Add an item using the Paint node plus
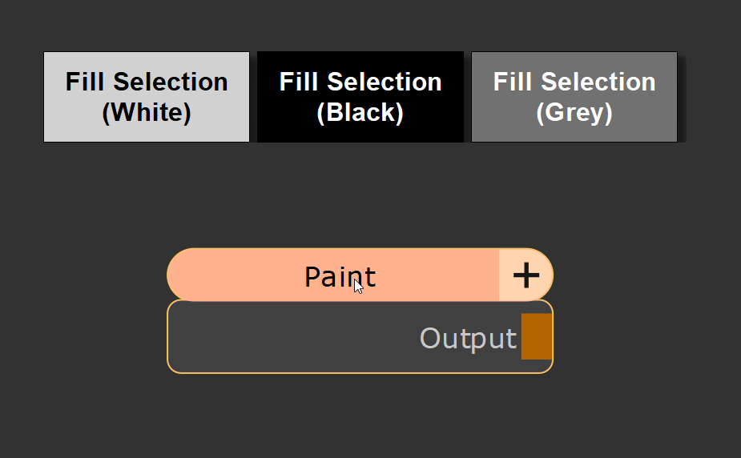 click(526, 275)
